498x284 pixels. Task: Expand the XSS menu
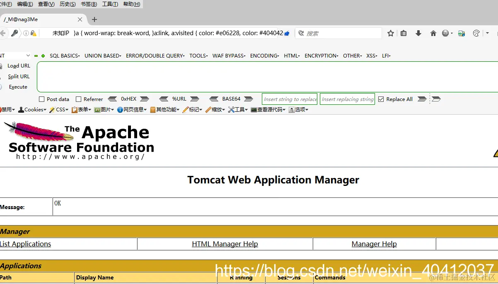click(x=372, y=56)
